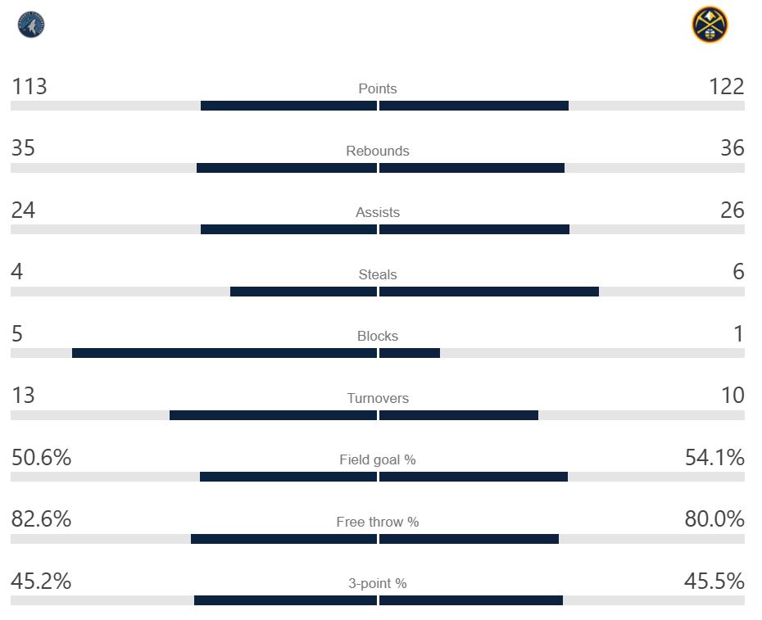This screenshot has width=762, height=620.
Task: Click the short right-side Blocks bar
Action: [410, 353]
